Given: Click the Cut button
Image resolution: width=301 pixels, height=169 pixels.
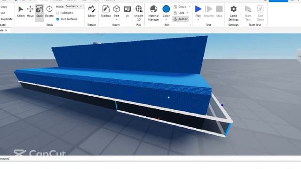Looking at the screenshot, I should (3, 13).
